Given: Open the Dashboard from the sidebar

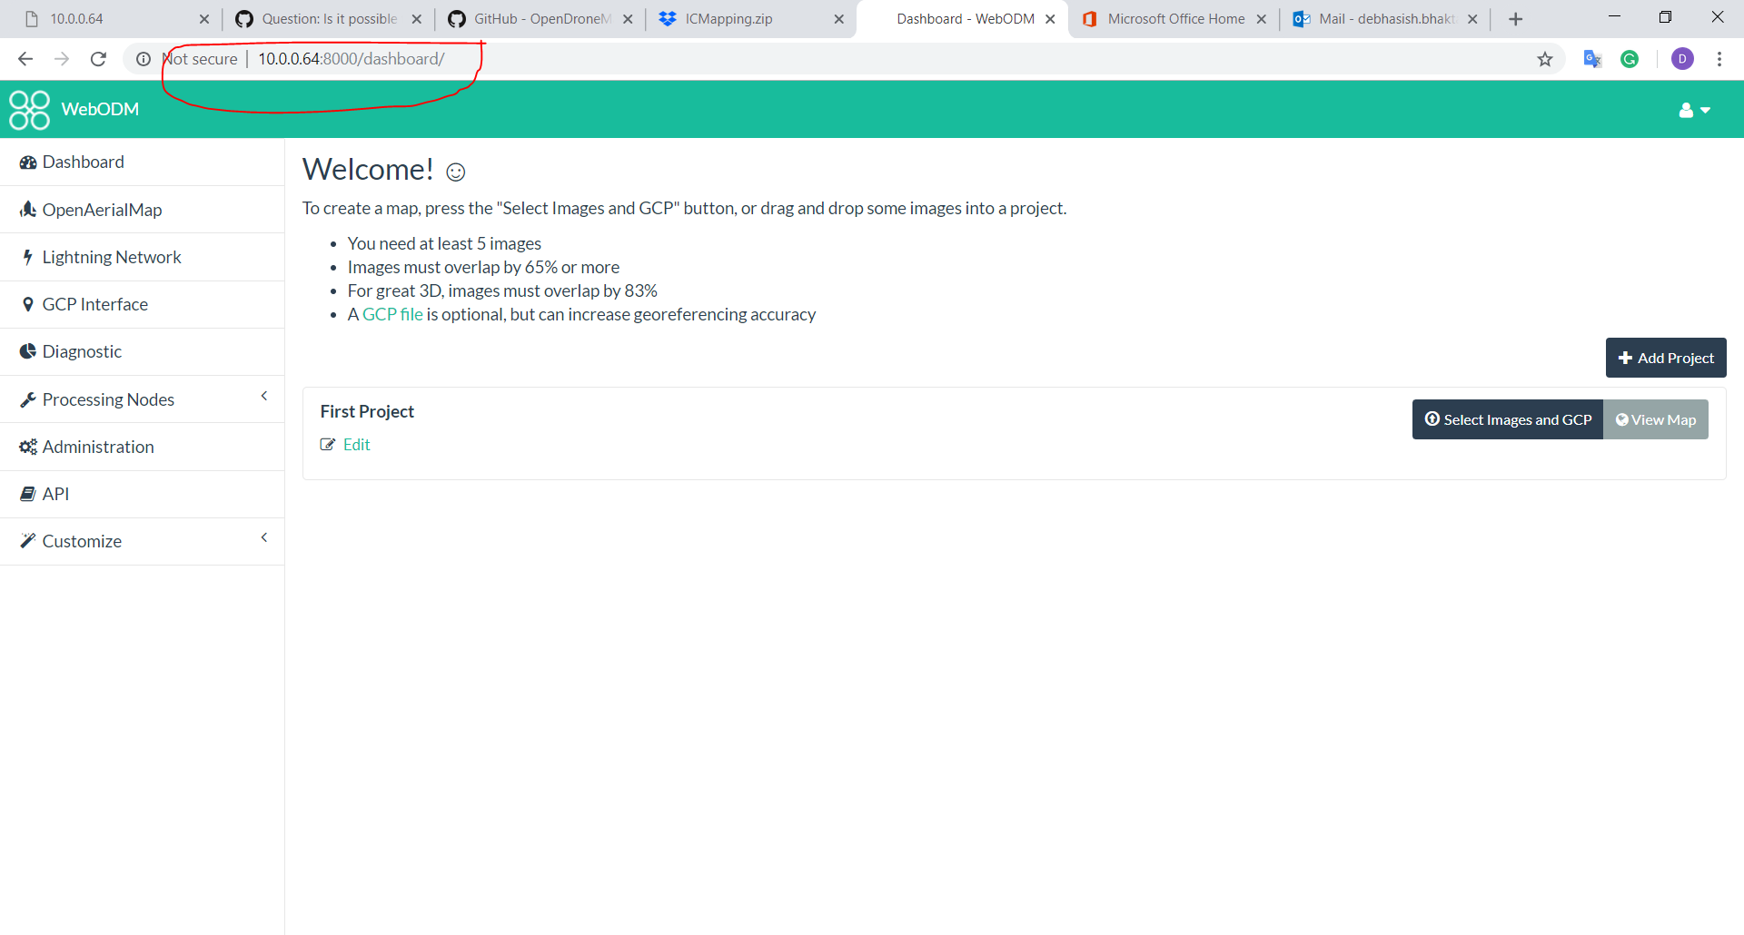Looking at the screenshot, I should tap(84, 162).
